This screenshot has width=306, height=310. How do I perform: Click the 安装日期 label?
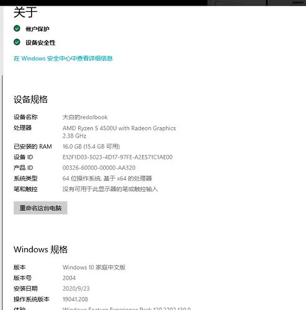(x=25, y=288)
